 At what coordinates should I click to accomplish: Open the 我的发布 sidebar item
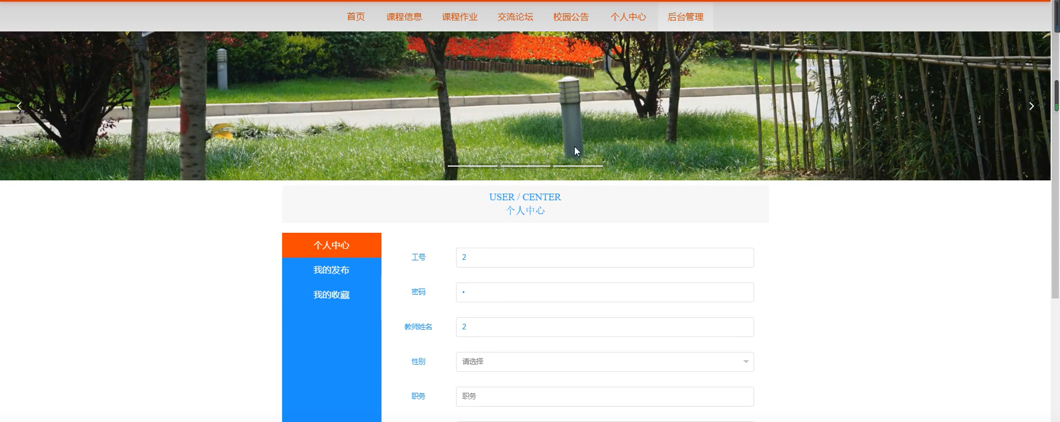(x=331, y=270)
